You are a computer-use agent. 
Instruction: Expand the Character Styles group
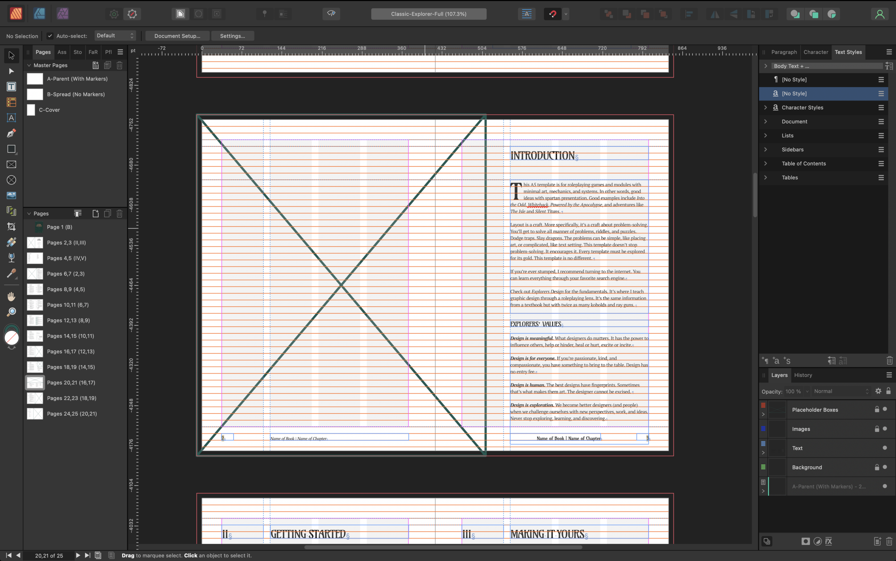click(x=765, y=107)
